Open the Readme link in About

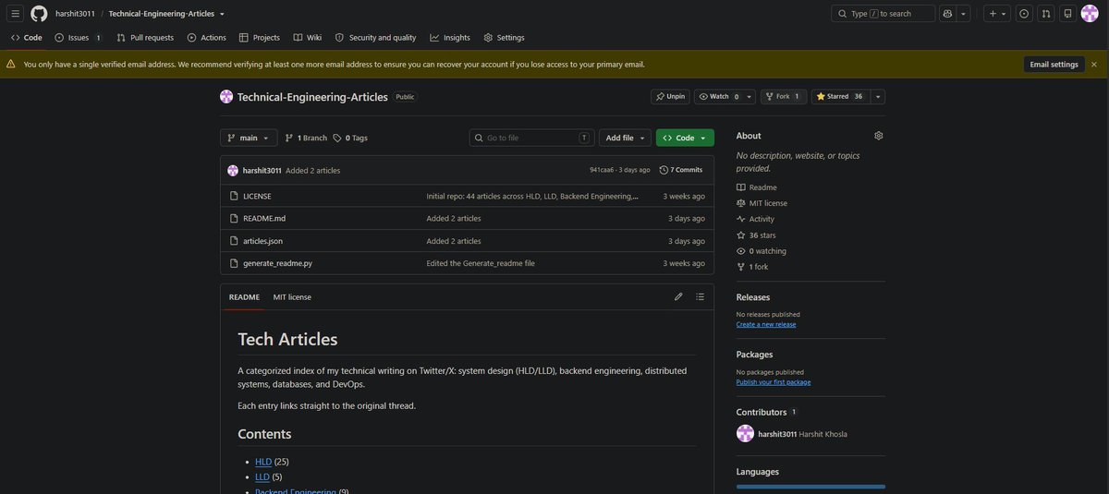tap(756, 187)
